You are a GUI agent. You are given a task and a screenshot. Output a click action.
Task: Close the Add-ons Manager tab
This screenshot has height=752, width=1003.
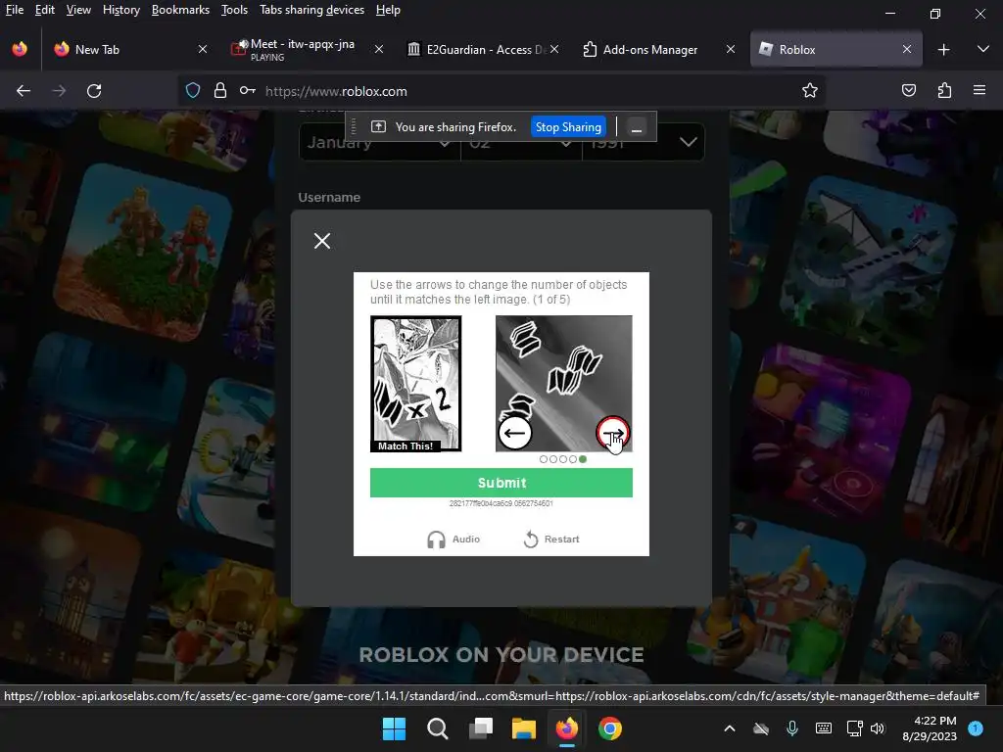point(731,49)
